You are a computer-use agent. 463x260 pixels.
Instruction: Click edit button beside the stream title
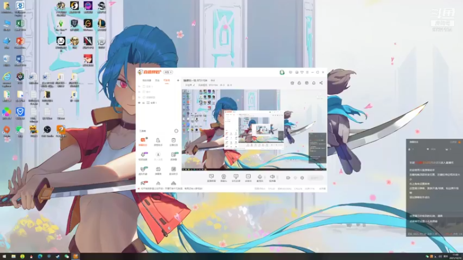pos(213,80)
